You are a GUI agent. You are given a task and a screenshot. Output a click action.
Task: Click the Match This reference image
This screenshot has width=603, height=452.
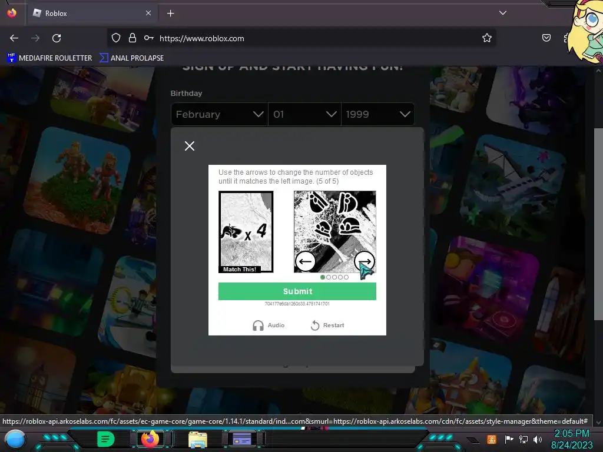246,232
